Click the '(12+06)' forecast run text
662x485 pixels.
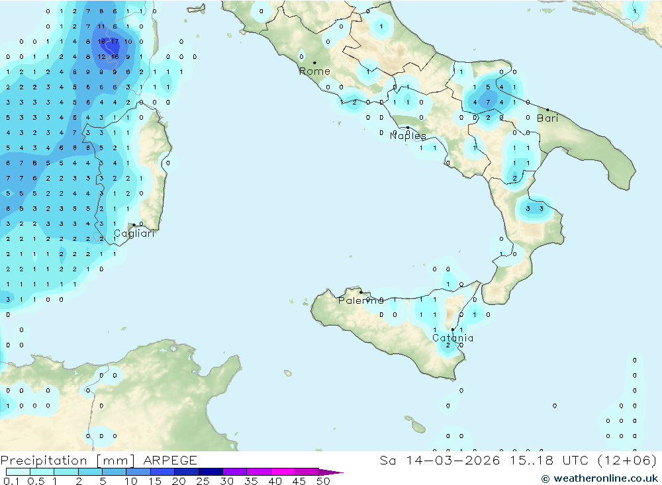coord(628,461)
